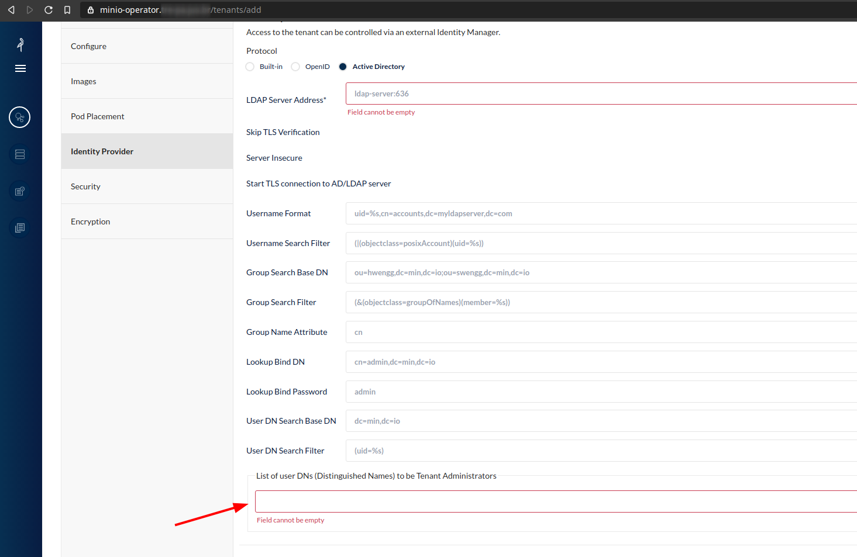857x557 pixels.
Task: Choose OpenID as the identity protocol
Action: pos(295,66)
